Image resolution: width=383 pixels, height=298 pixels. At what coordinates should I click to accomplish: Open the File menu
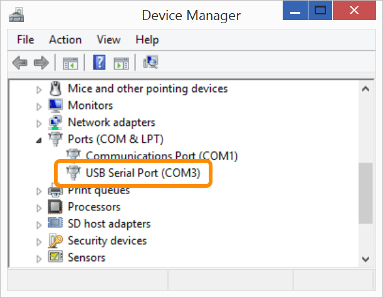coord(26,39)
